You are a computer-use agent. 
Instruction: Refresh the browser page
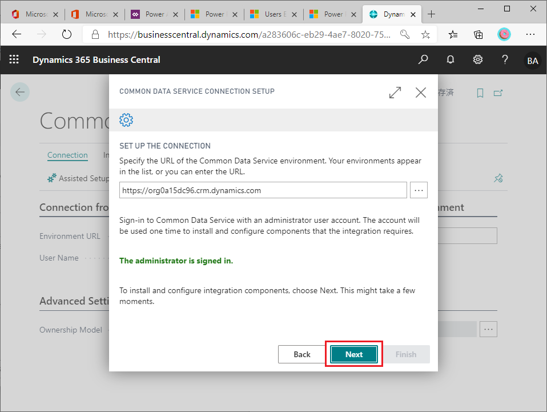point(67,34)
